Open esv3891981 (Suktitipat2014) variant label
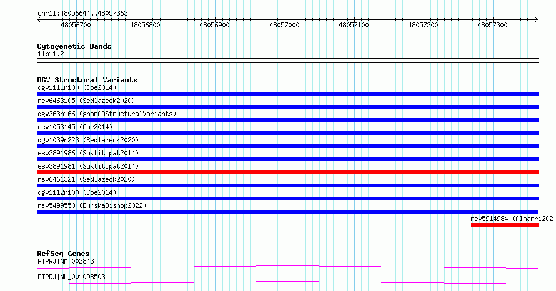 click(88, 166)
